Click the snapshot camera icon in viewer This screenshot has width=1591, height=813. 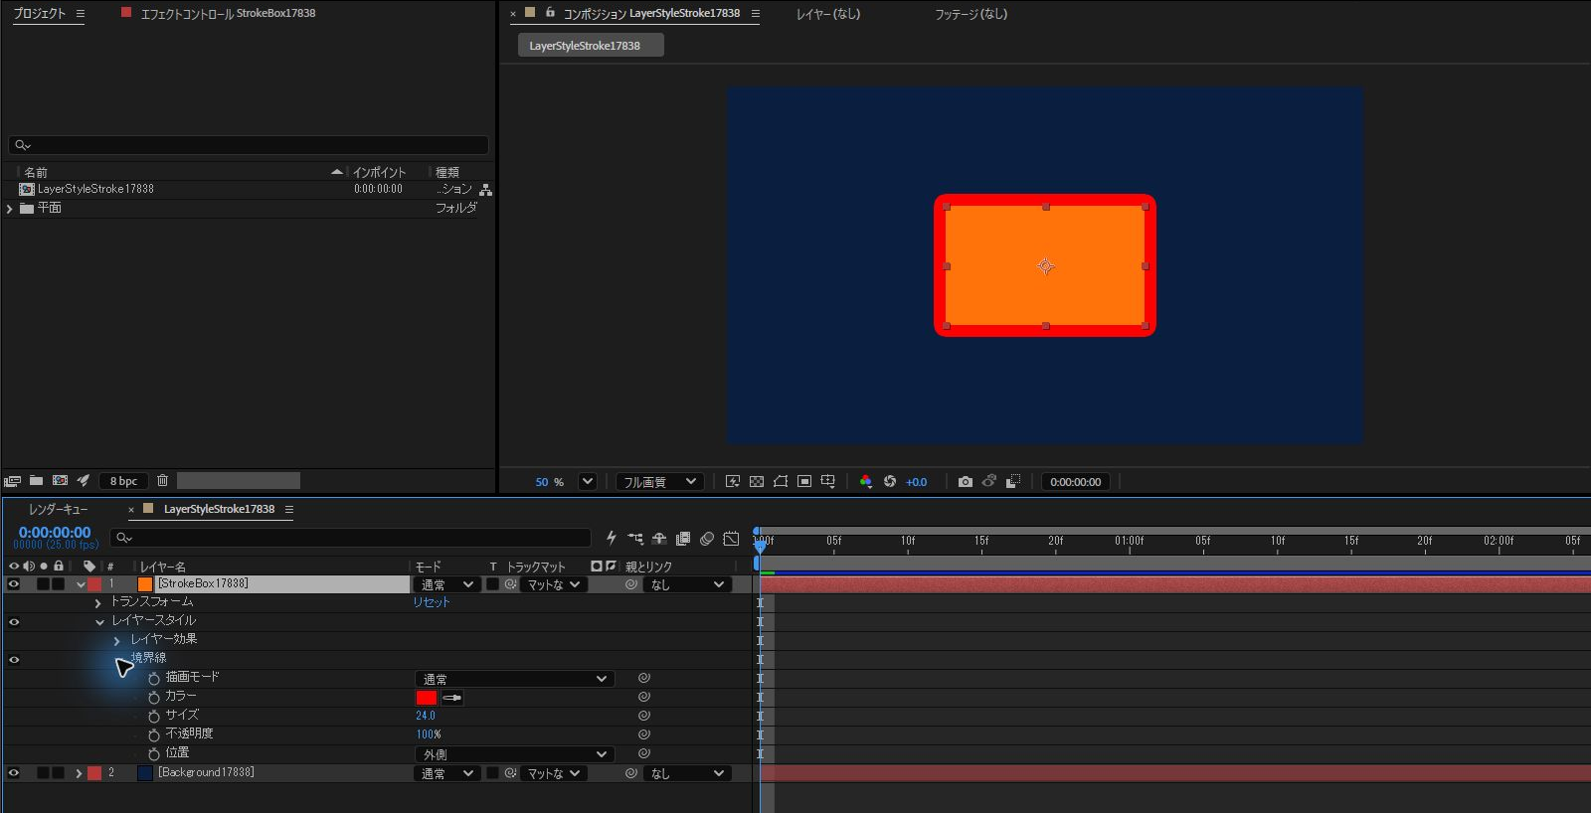[965, 481]
